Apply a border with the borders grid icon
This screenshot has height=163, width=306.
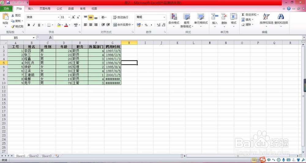pos(49,25)
